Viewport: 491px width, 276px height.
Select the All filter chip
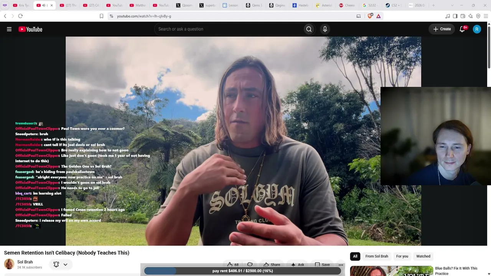click(355, 256)
